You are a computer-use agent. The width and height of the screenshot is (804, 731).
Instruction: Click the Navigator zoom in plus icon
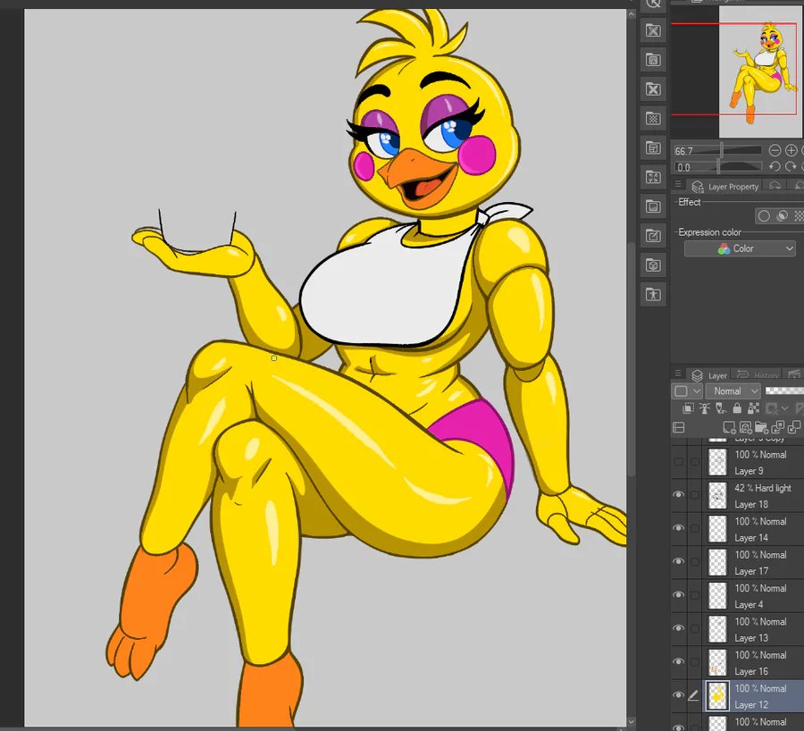coord(791,150)
